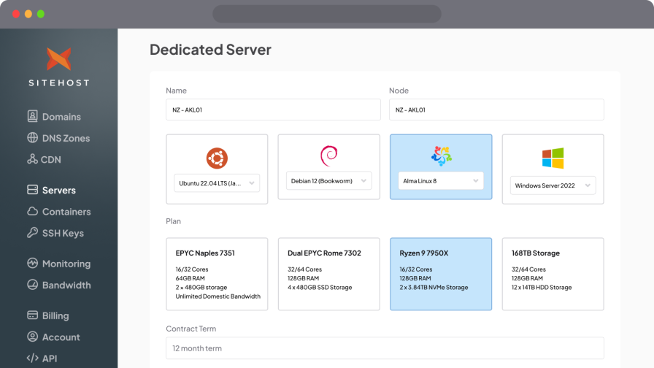Viewport: 654px width, 368px height.
Task: Open Containers in the sidebar
Action: (66, 212)
